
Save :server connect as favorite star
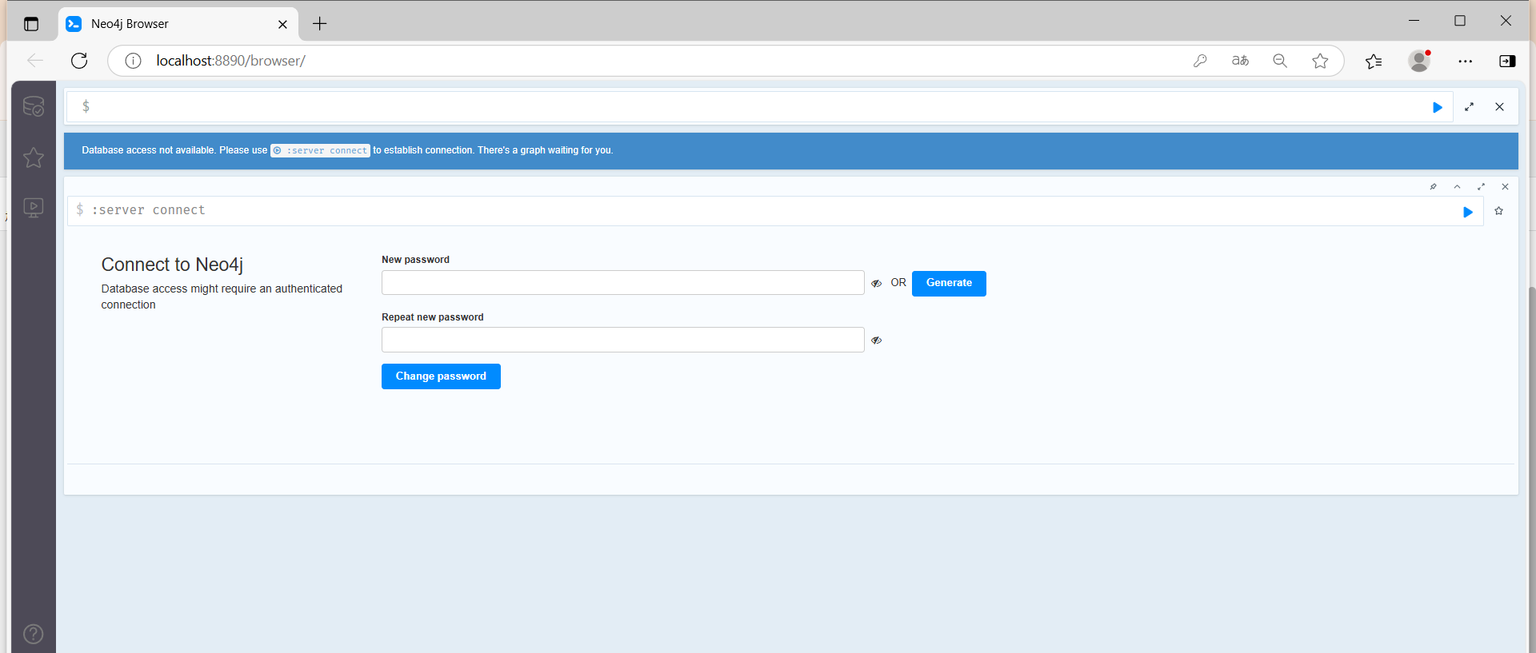[1498, 211]
